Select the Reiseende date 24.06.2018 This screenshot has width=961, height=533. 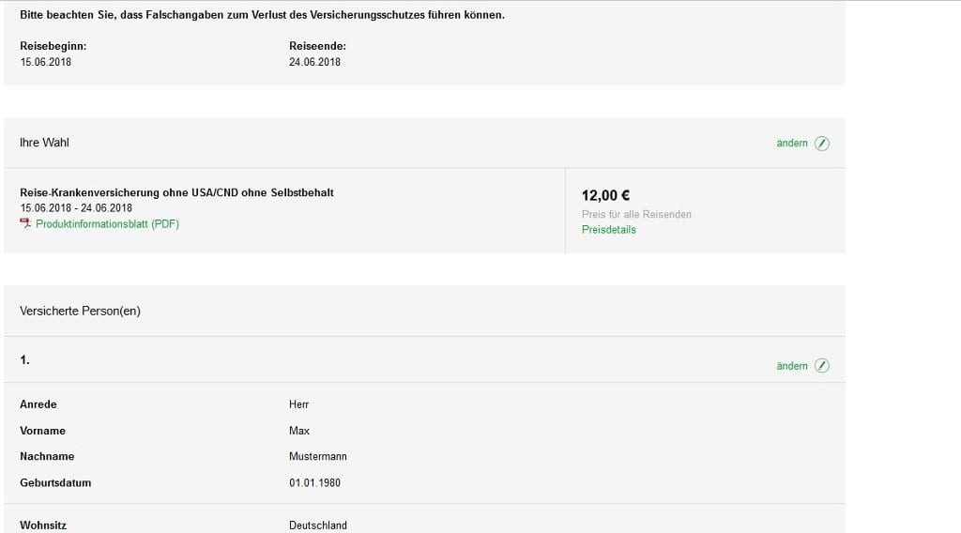point(314,62)
